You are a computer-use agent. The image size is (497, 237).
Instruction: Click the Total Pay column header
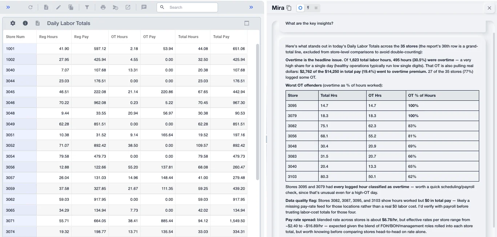(x=229, y=37)
